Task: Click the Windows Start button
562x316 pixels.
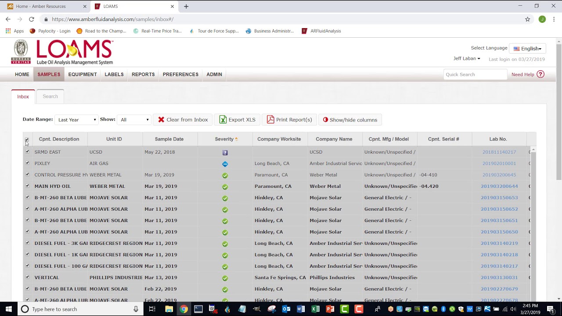Action: [x=8, y=309]
